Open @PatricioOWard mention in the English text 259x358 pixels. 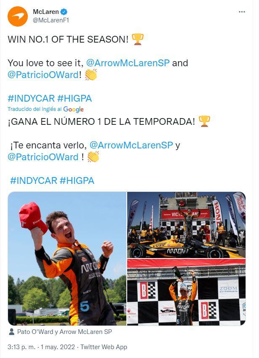(x=43, y=75)
